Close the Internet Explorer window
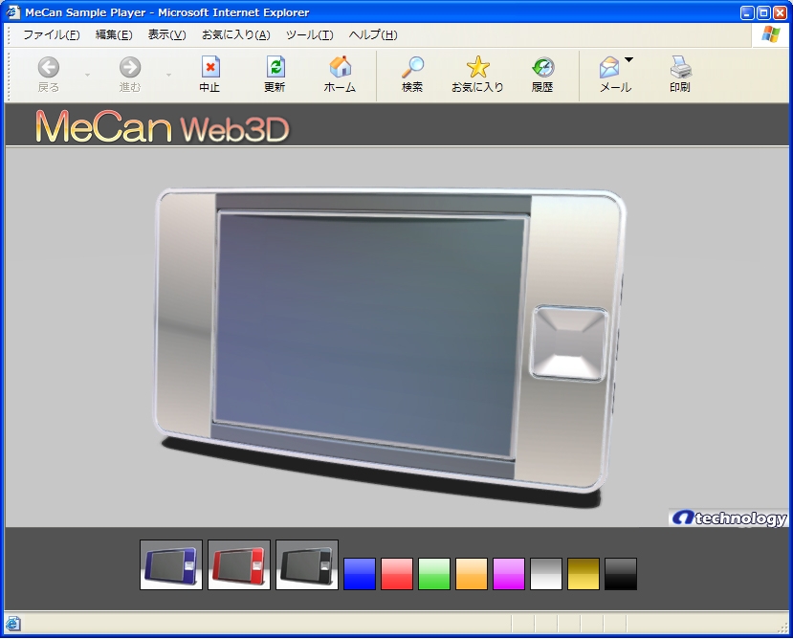The height and width of the screenshot is (639, 793). pos(780,12)
